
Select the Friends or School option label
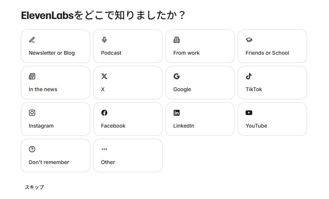pos(267,53)
